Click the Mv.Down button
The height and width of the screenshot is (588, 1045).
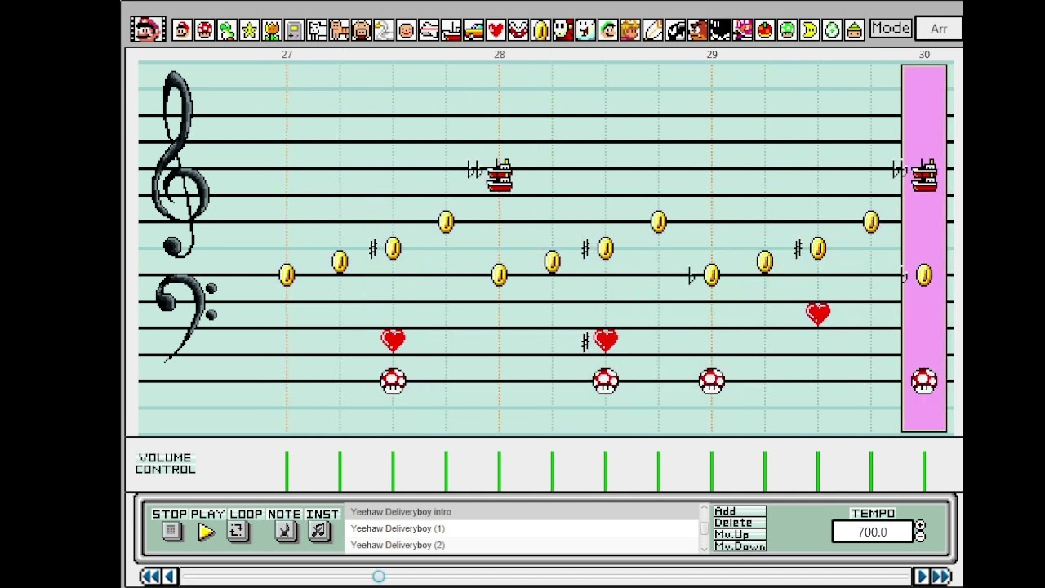(x=739, y=546)
